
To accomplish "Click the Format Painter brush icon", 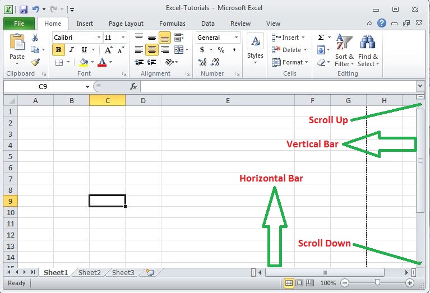I will 35,62.
